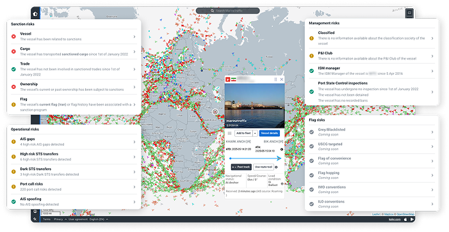Click the amber warning icon for Classified
The image size is (449, 232).
click(x=311, y=38)
